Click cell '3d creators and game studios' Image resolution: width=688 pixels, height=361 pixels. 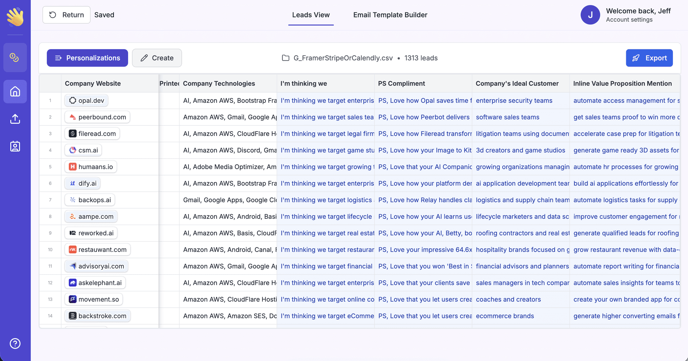(x=520, y=150)
